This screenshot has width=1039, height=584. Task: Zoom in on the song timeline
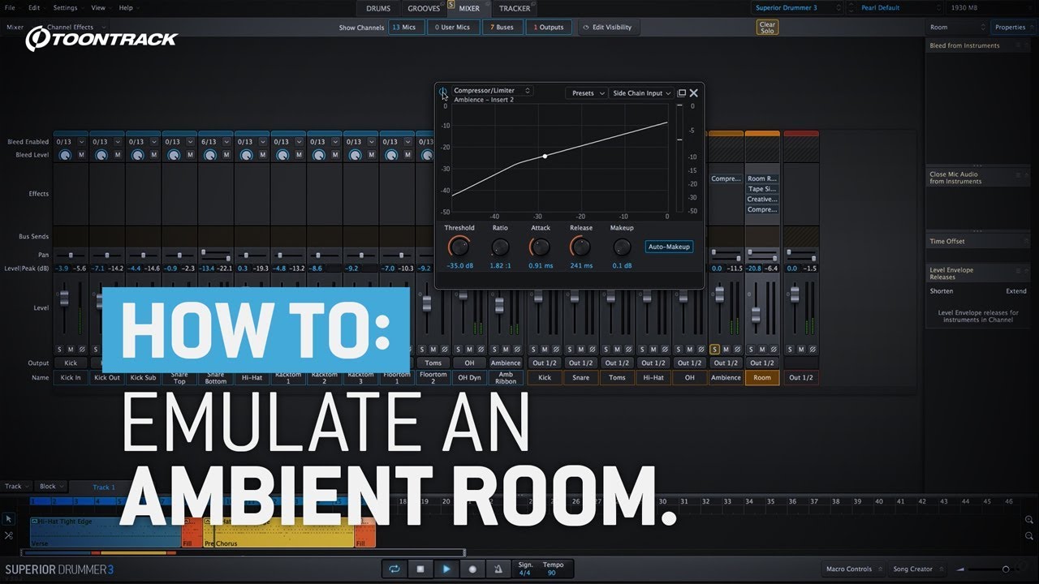pyautogui.click(x=1029, y=520)
